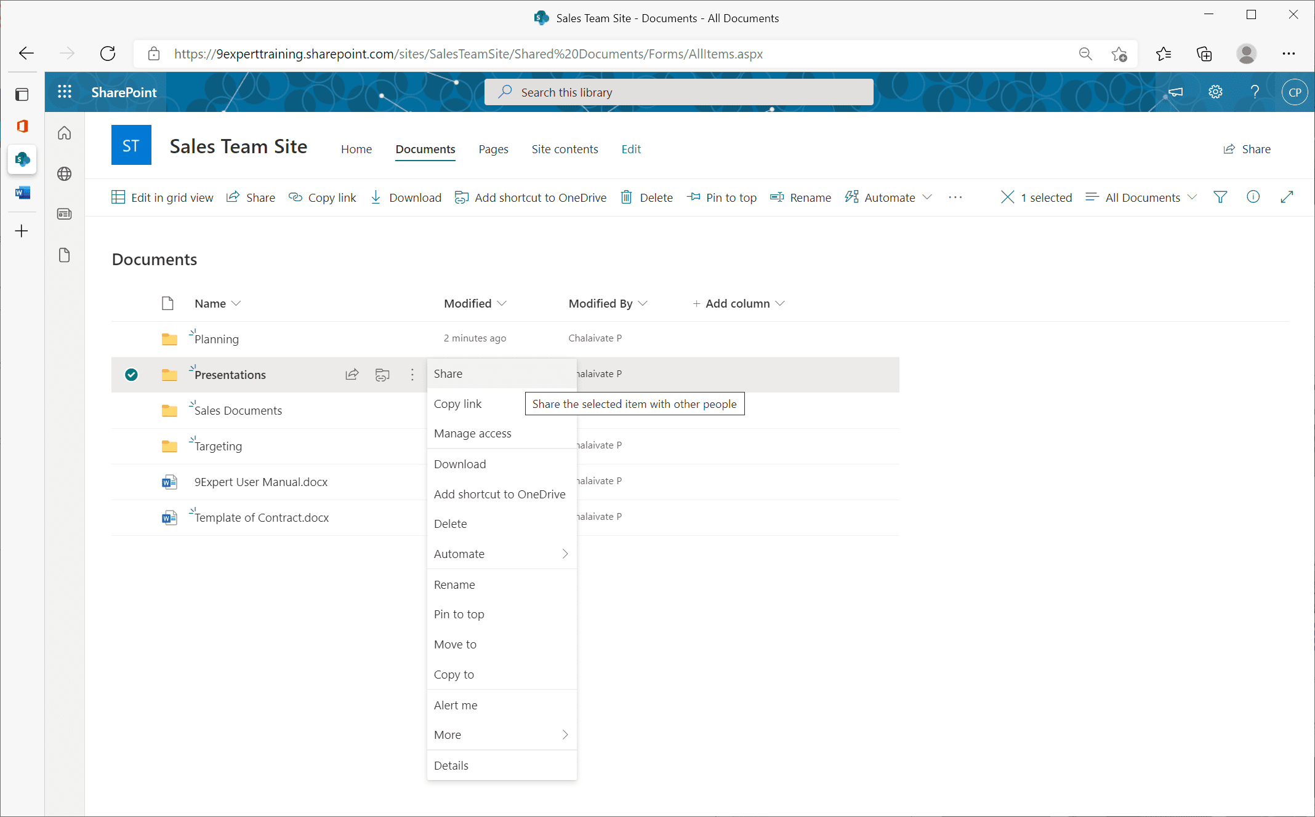Image resolution: width=1315 pixels, height=817 pixels.
Task: Click the Pin to top icon
Action: click(694, 197)
